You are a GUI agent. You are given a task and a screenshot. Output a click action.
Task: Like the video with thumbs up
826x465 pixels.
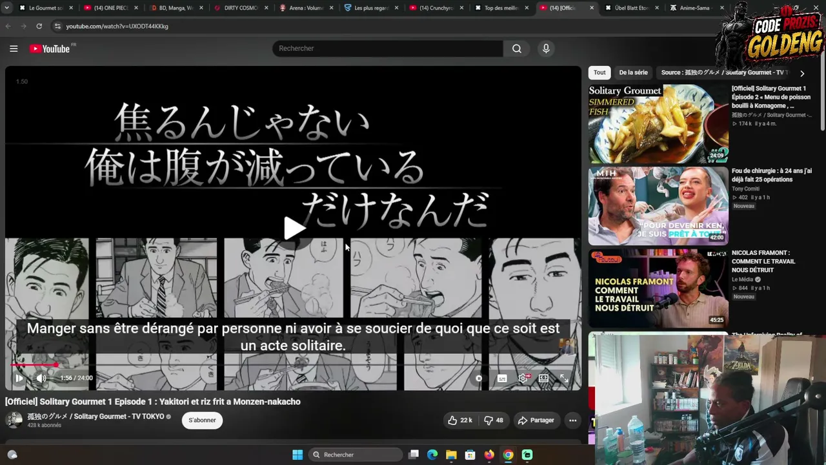460,420
